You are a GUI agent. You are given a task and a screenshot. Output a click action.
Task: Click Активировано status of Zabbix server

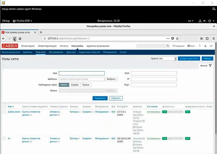(154, 112)
